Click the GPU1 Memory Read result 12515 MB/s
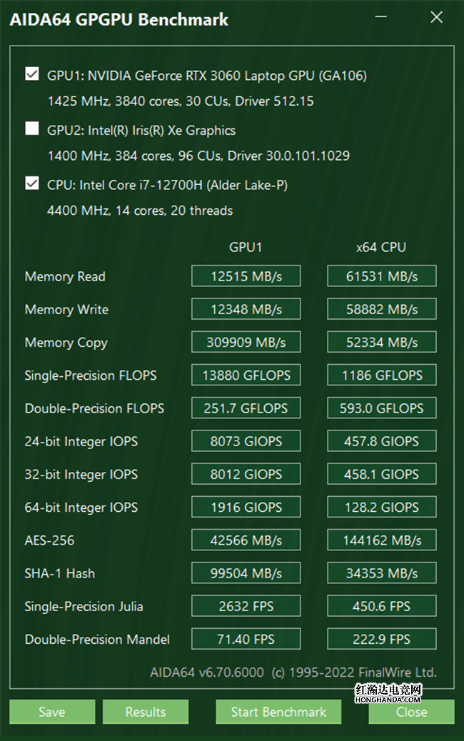Image resolution: width=464 pixels, height=741 pixels. pyautogui.click(x=246, y=276)
